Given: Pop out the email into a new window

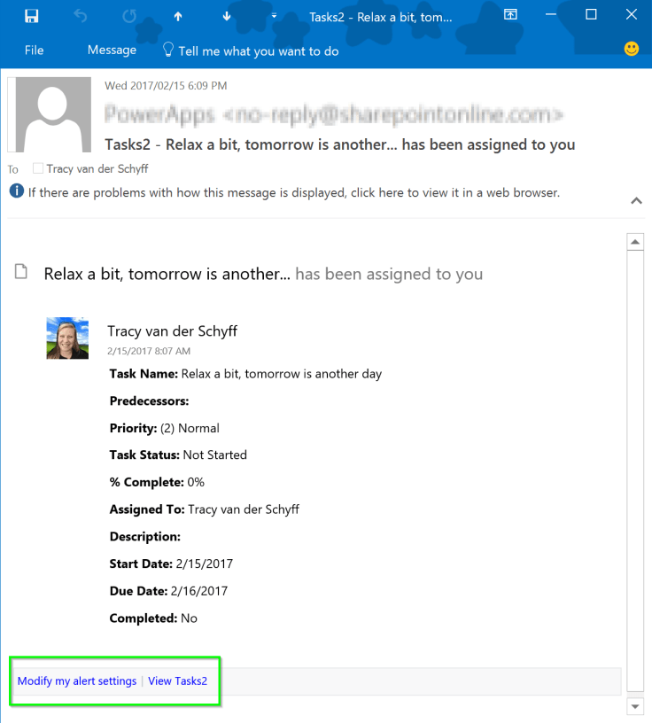Looking at the screenshot, I should click(x=510, y=15).
